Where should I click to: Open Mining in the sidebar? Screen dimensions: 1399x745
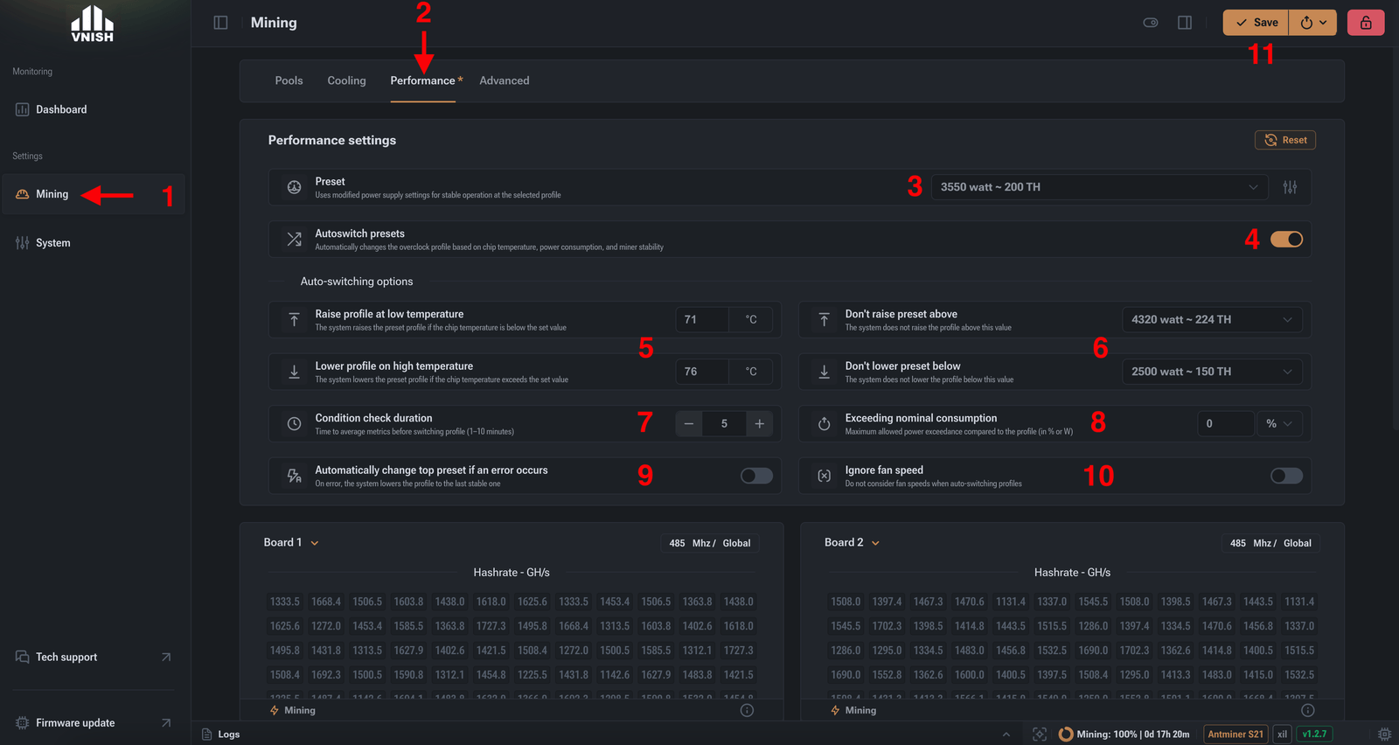tap(93, 194)
